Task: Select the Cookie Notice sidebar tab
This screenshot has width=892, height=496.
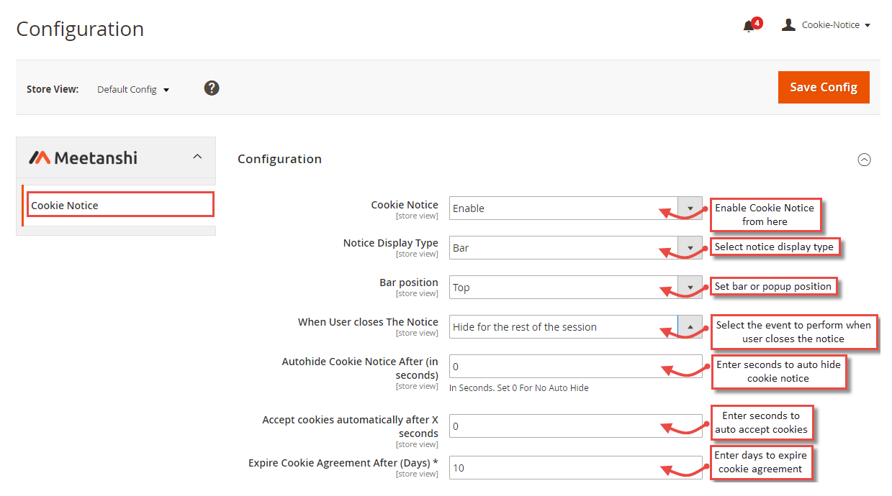Action: point(120,205)
